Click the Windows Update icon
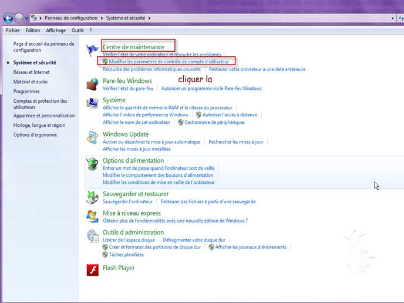 93,137
